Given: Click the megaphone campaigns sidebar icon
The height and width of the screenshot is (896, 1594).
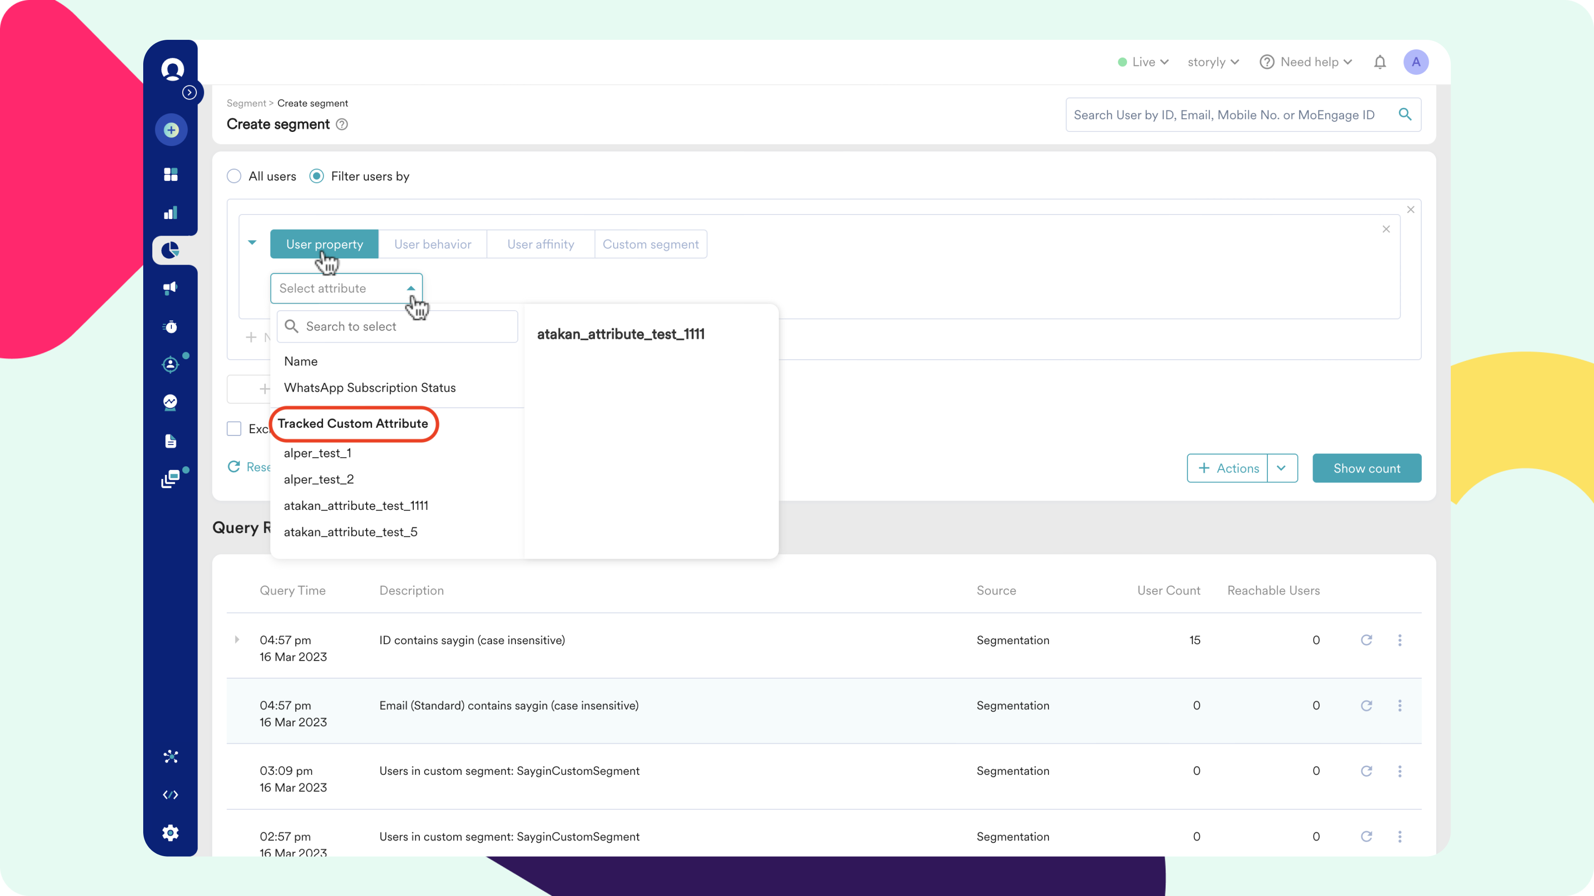Looking at the screenshot, I should [x=171, y=288].
